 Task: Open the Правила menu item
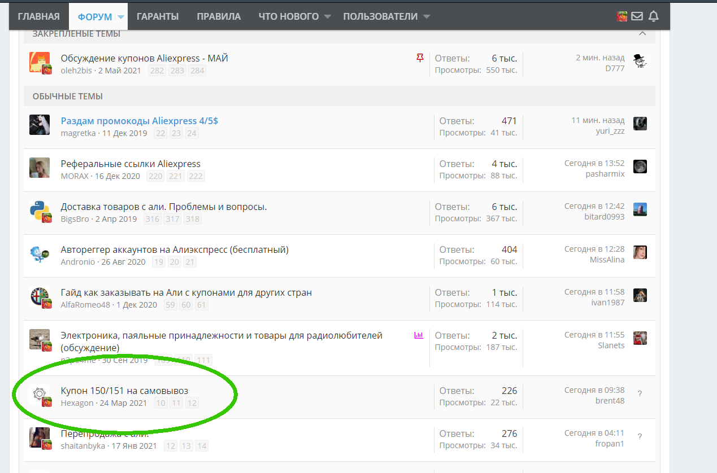[219, 16]
